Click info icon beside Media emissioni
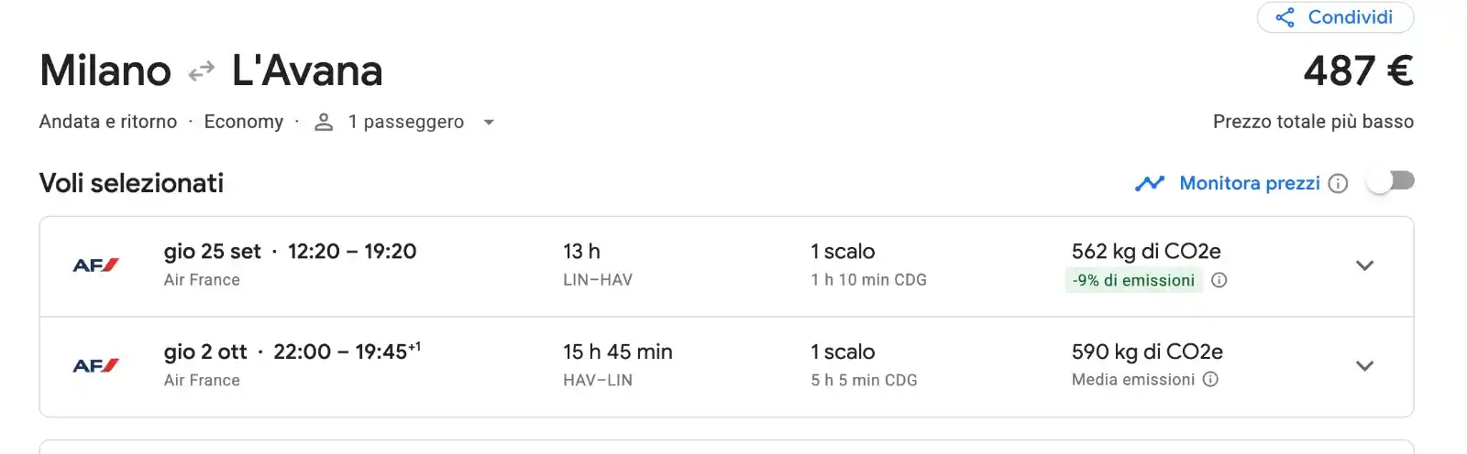The width and height of the screenshot is (1467, 454). pos(1210,379)
